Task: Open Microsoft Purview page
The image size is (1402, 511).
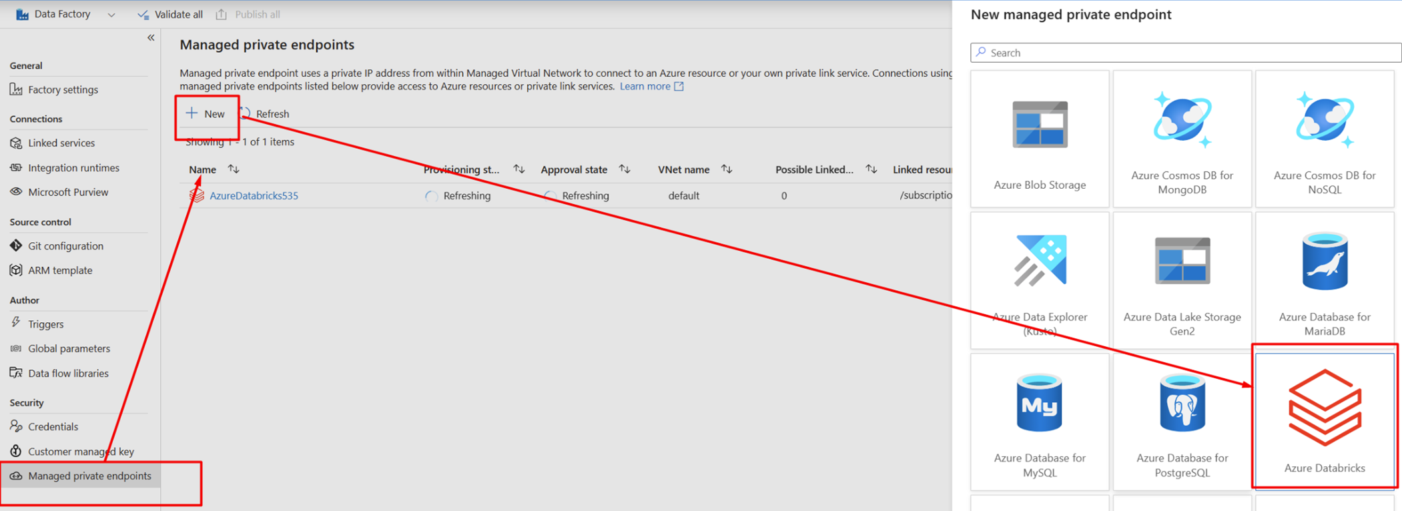Action: pyautogui.click(x=68, y=192)
